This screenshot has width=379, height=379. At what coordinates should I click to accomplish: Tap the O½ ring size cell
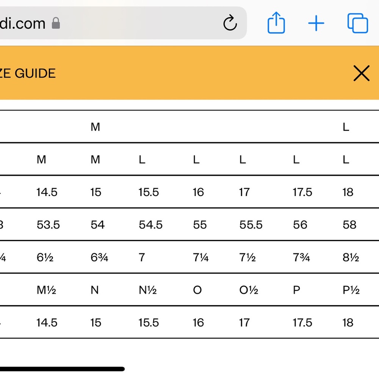pyautogui.click(x=249, y=290)
